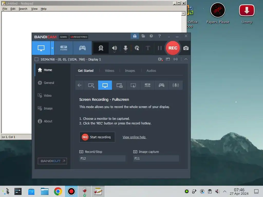Screen dimensions: 263x197
Task: Open Notepad File menu
Action: (5, 9)
